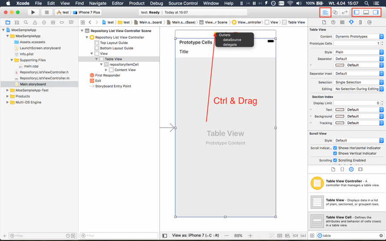Select the dataSource outlet

coord(232,40)
